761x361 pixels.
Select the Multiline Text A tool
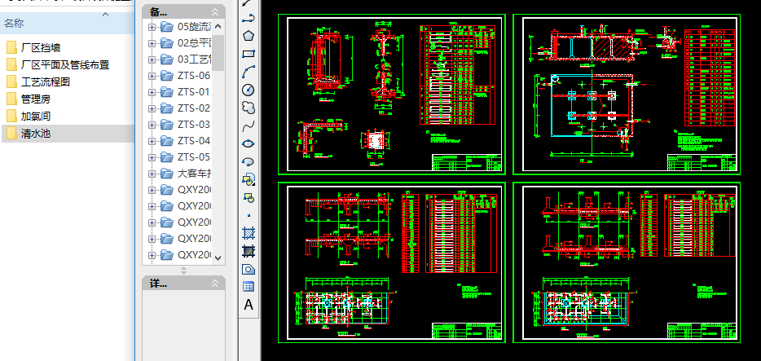pos(249,305)
